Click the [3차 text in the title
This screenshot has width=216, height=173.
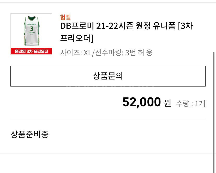click(185, 26)
